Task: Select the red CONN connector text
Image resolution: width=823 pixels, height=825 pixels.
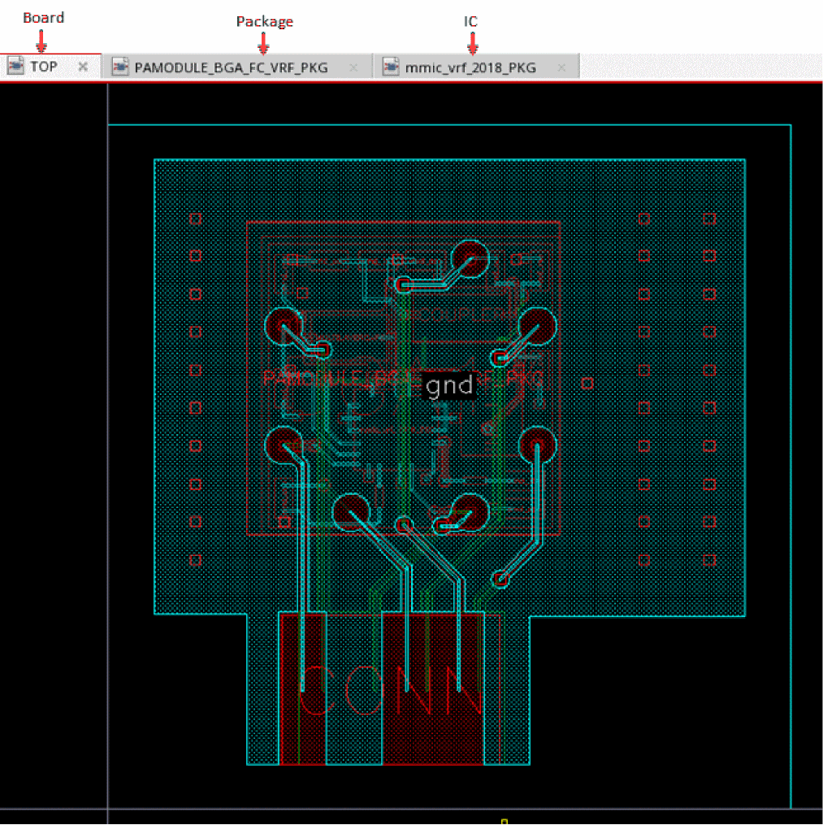Action: [390, 692]
